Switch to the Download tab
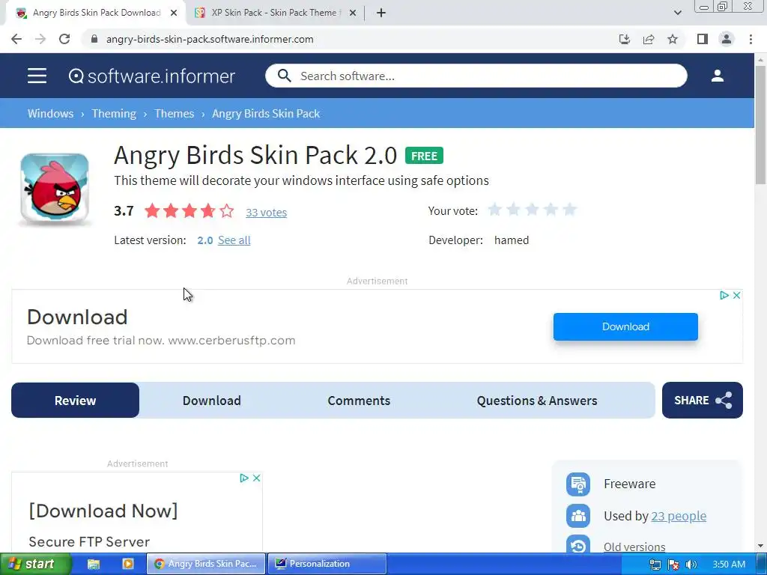Screen dimensions: 767x575 coord(211,401)
